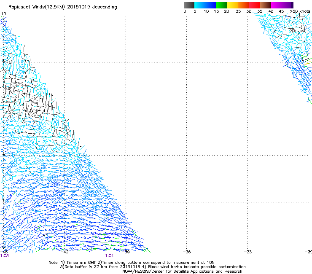
Task: Select the '35' label under the color legend
Action: coord(260,11)
